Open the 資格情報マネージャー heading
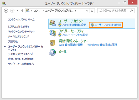Viewport: 139px width, 100px height. 74,41
